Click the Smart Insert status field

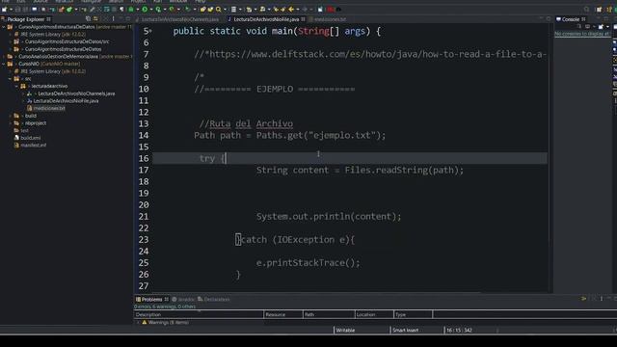point(405,330)
